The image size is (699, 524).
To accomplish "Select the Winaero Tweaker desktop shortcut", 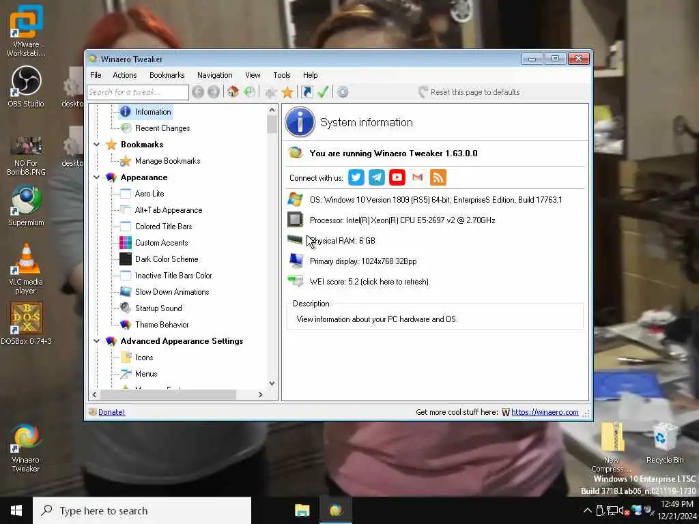I will tap(26, 448).
